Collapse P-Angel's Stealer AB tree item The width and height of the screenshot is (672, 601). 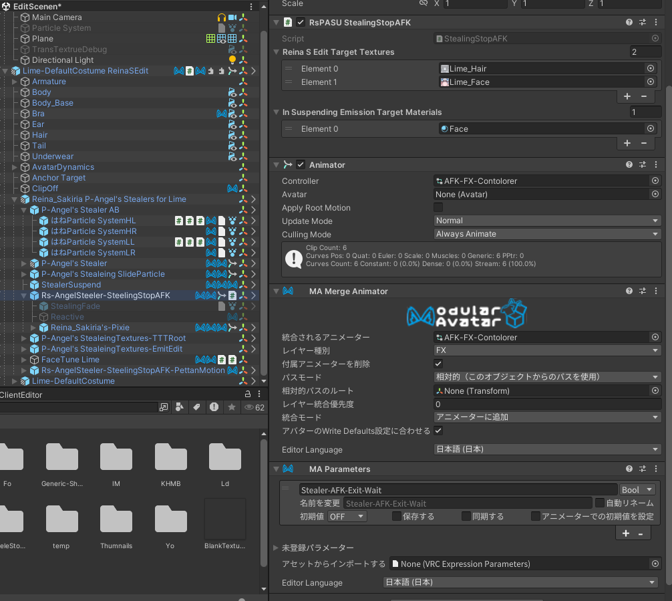point(24,210)
